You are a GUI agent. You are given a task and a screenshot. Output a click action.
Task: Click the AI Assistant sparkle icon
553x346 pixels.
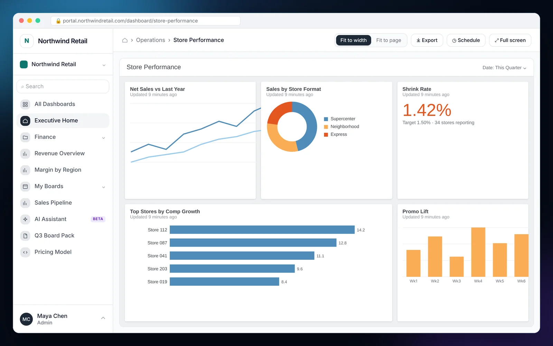(25, 219)
